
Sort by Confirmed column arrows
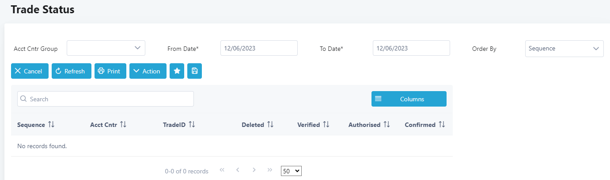[x=442, y=125]
